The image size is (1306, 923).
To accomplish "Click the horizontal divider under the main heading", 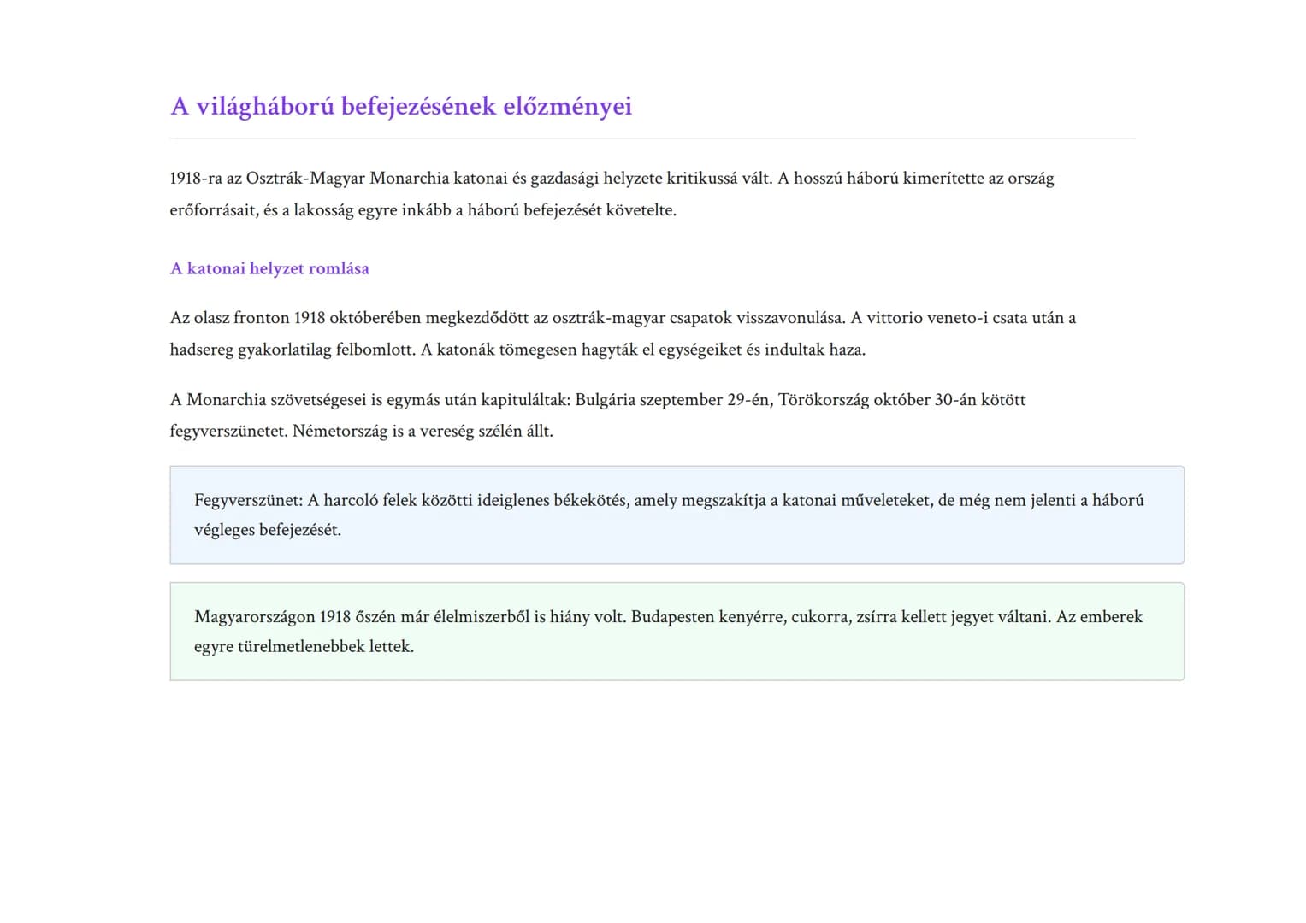I will click(x=652, y=138).
